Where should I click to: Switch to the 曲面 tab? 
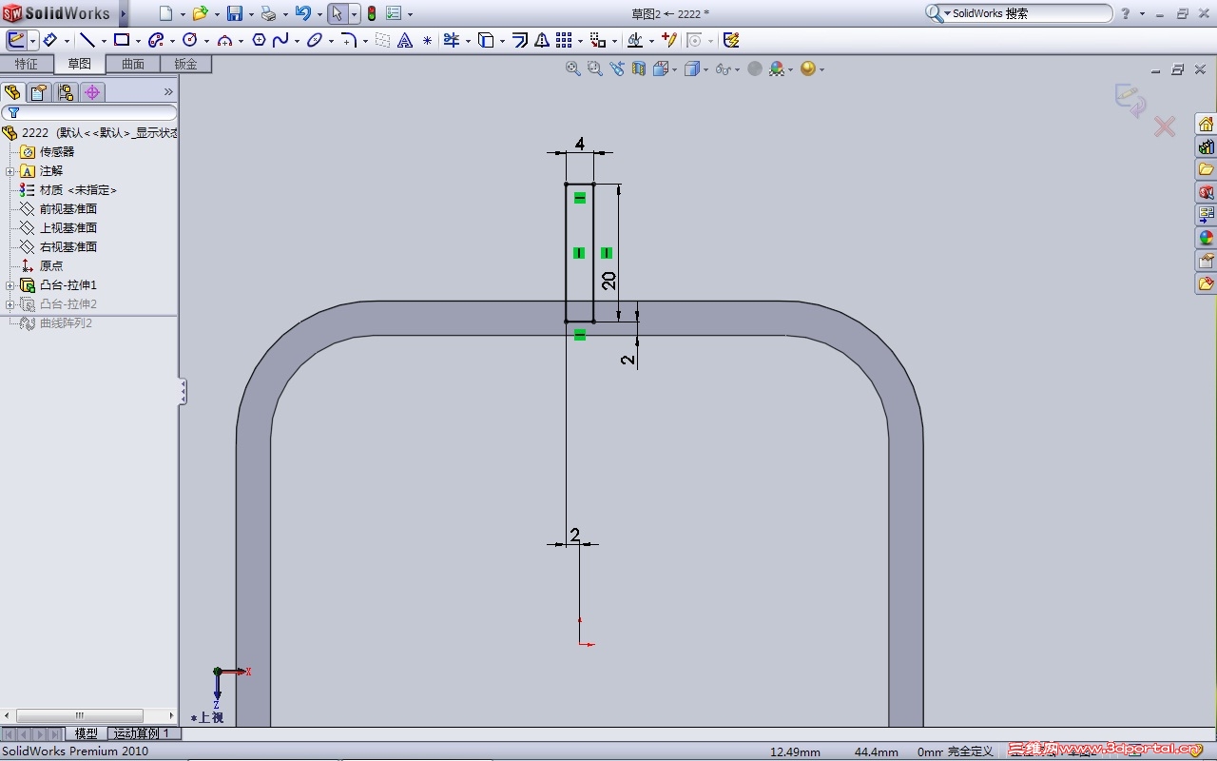tap(133, 64)
